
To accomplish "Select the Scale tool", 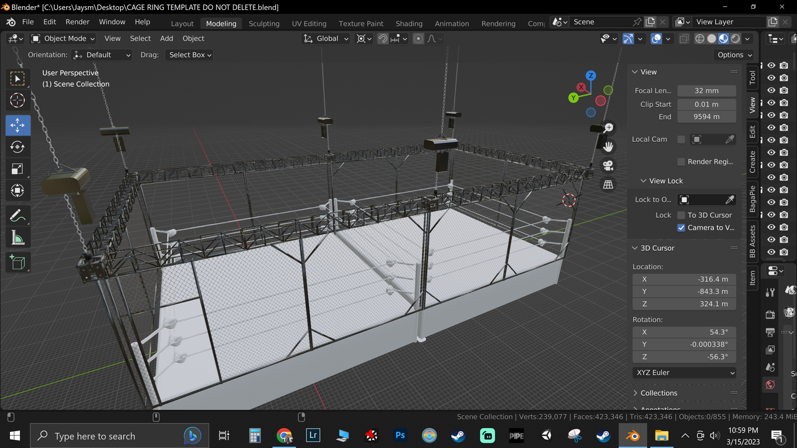I will tap(17, 169).
